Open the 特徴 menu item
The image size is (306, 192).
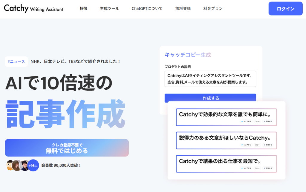point(83,9)
